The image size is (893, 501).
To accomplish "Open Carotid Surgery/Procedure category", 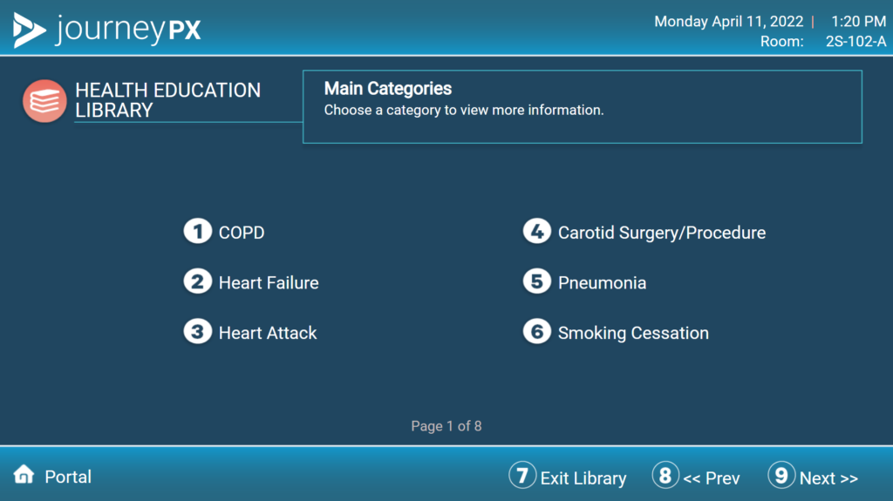I will pyautogui.click(x=662, y=233).
